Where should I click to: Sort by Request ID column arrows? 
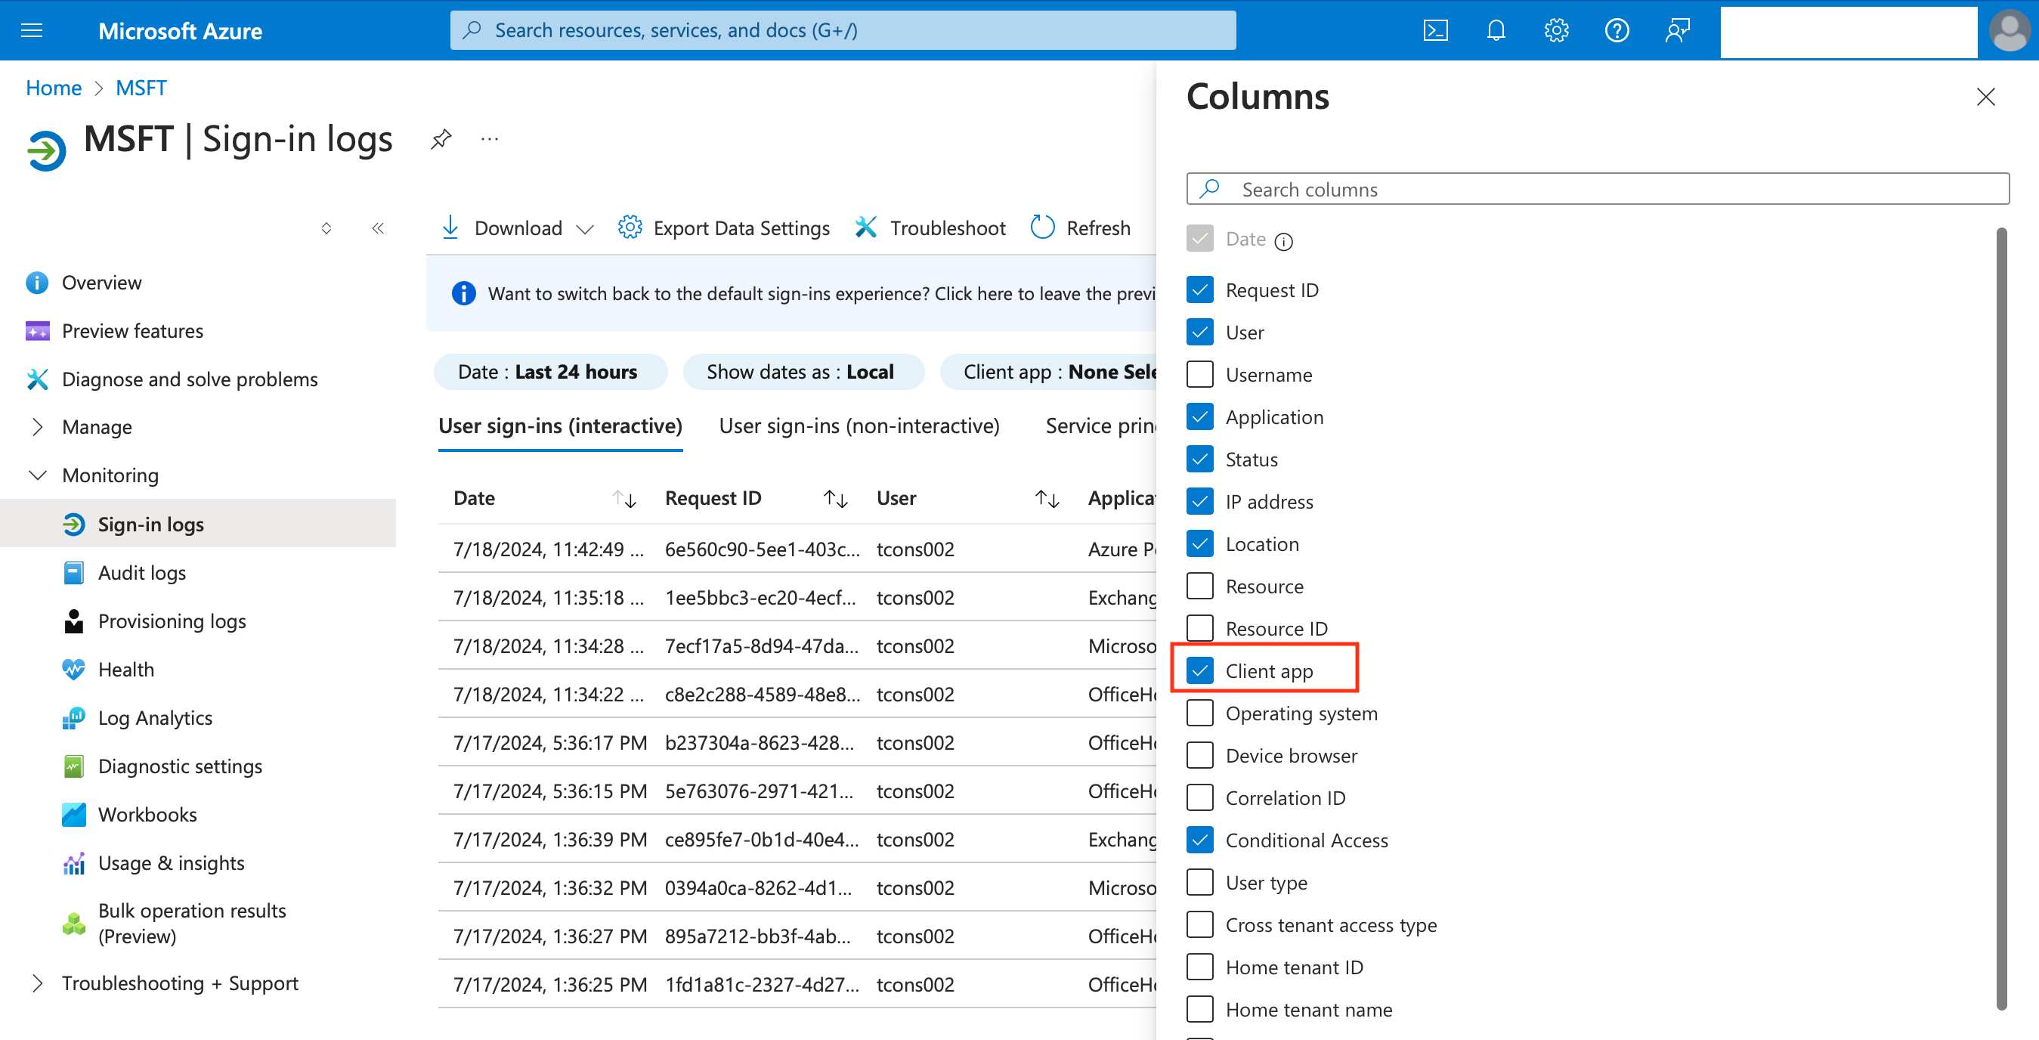836,499
